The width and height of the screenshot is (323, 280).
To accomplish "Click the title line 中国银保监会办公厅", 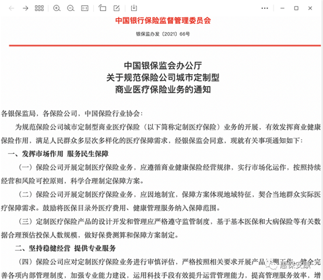I will tap(163, 66).
